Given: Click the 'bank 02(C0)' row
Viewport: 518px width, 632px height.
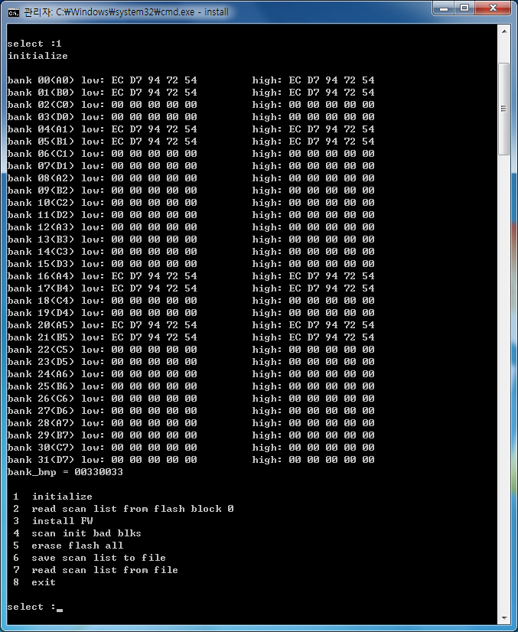Looking at the screenshot, I should 191,105.
